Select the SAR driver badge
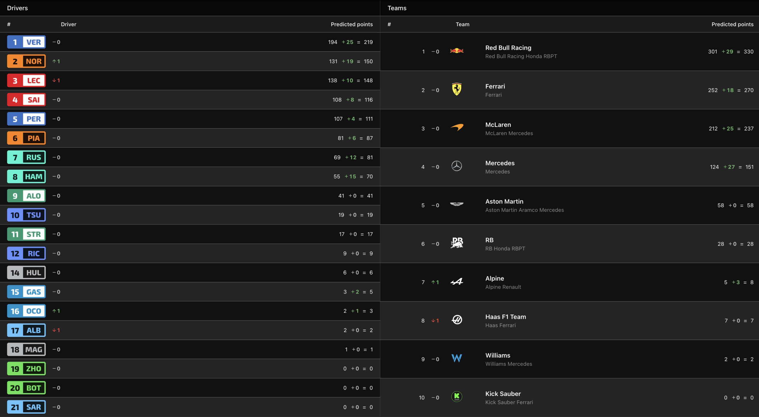759x417 pixels. 26,407
